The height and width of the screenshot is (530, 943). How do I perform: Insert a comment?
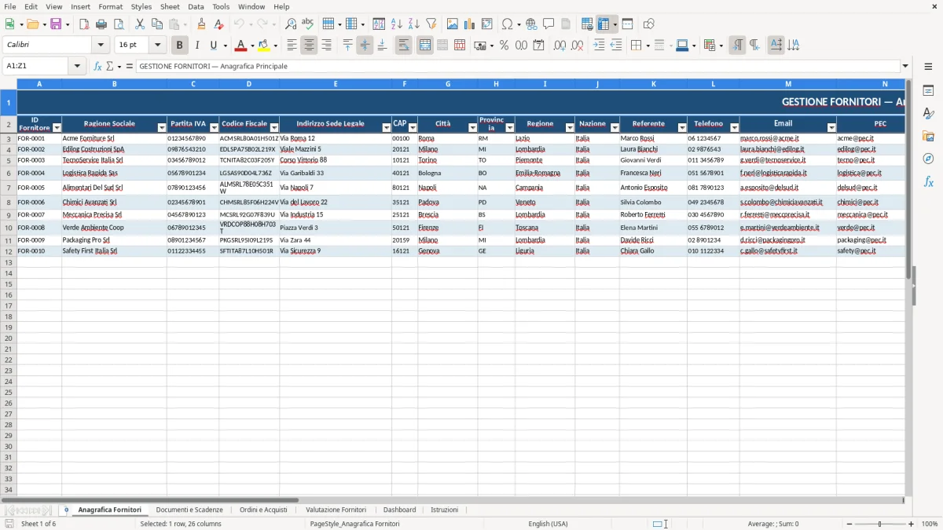pos(549,24)
